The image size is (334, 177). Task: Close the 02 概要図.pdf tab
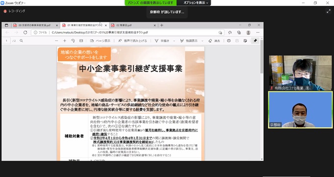pyautogui.click(x=155, y=25)
